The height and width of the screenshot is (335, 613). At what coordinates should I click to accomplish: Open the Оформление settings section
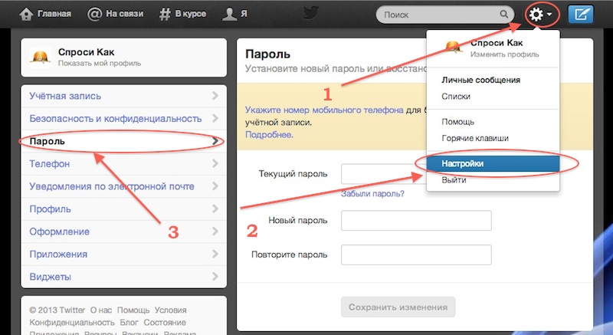(x=123, y=232)
